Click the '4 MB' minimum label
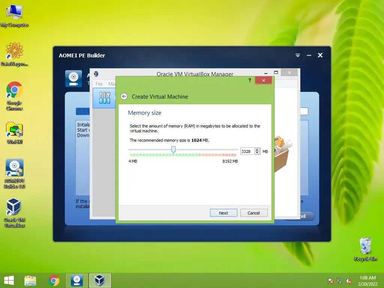The image size is (384, 288). coord(133,161)
